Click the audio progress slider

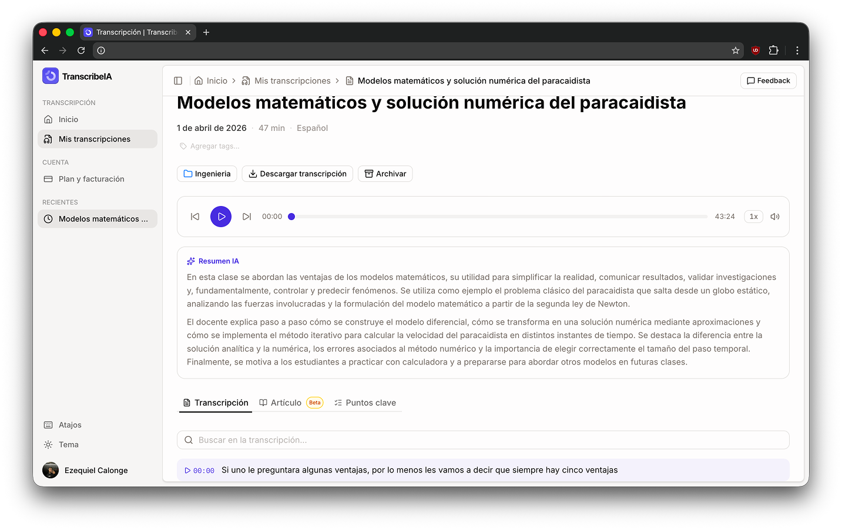(x=499, y=216)
